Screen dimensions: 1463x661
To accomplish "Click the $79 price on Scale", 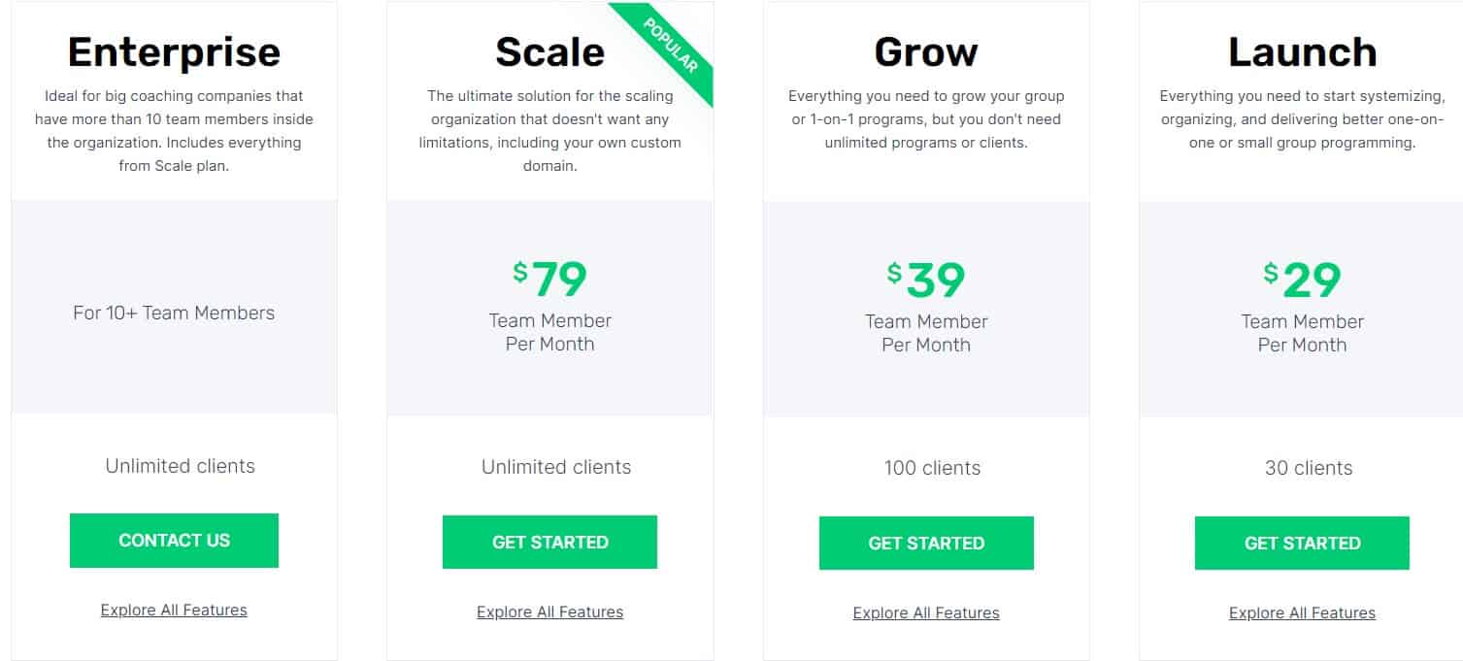I will pyautogui.click(x=550, y=280).
